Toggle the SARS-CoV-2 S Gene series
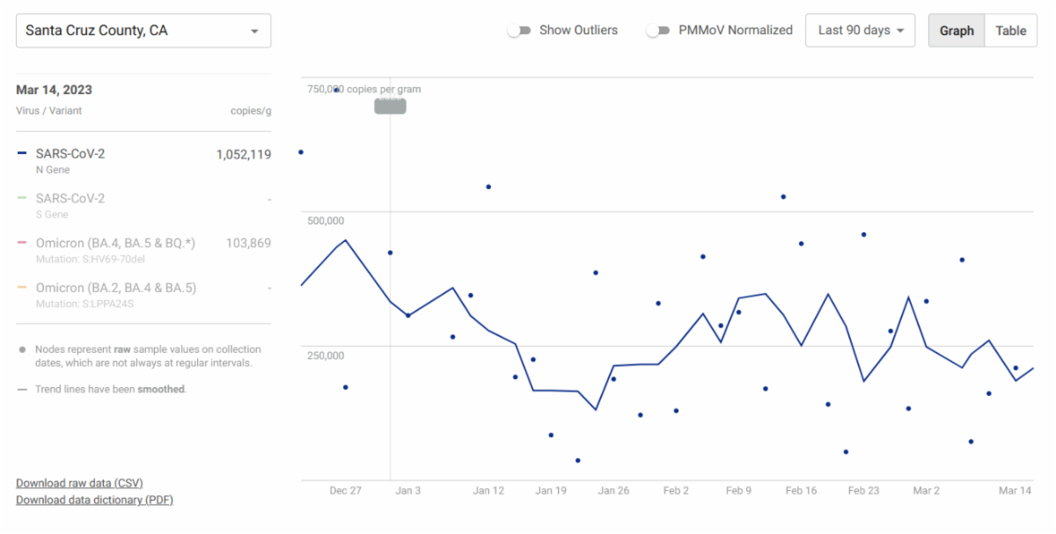 (x=70, y=199)
